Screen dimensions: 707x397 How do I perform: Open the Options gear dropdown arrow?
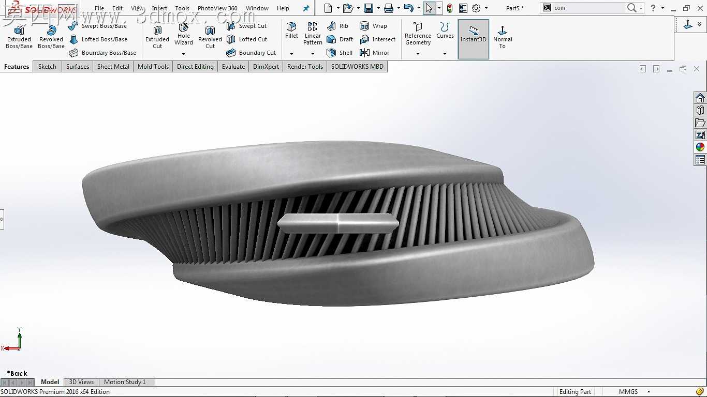coord(486,8)
